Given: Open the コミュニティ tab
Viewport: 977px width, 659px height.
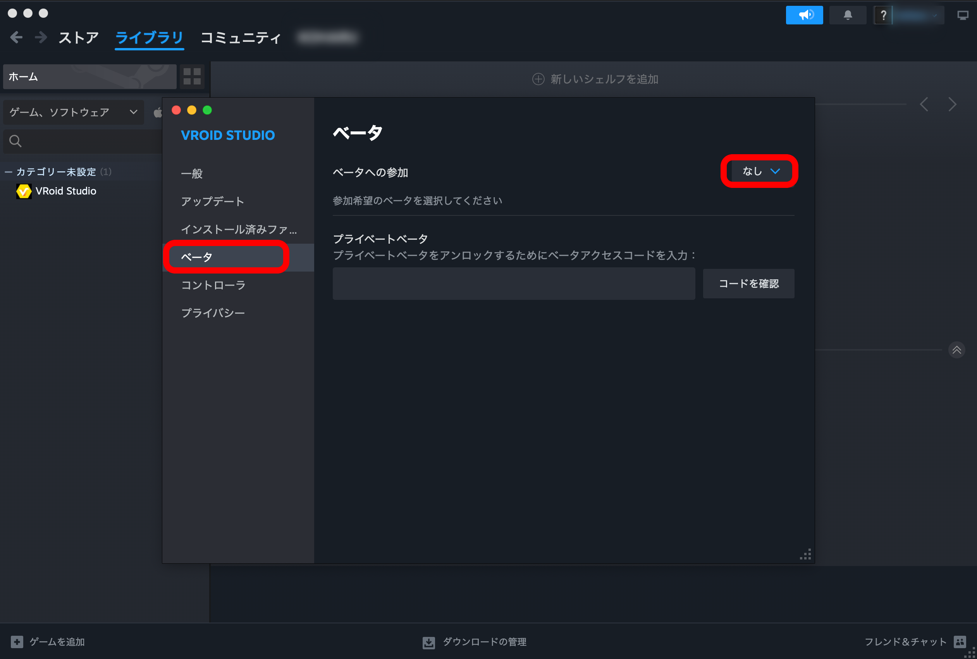Looking at the screenshot, I should coord(241,38).
